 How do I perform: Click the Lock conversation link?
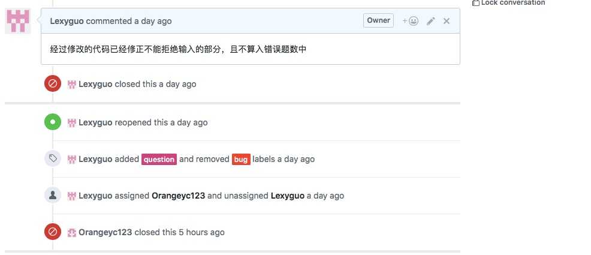[x=512, y=3]
